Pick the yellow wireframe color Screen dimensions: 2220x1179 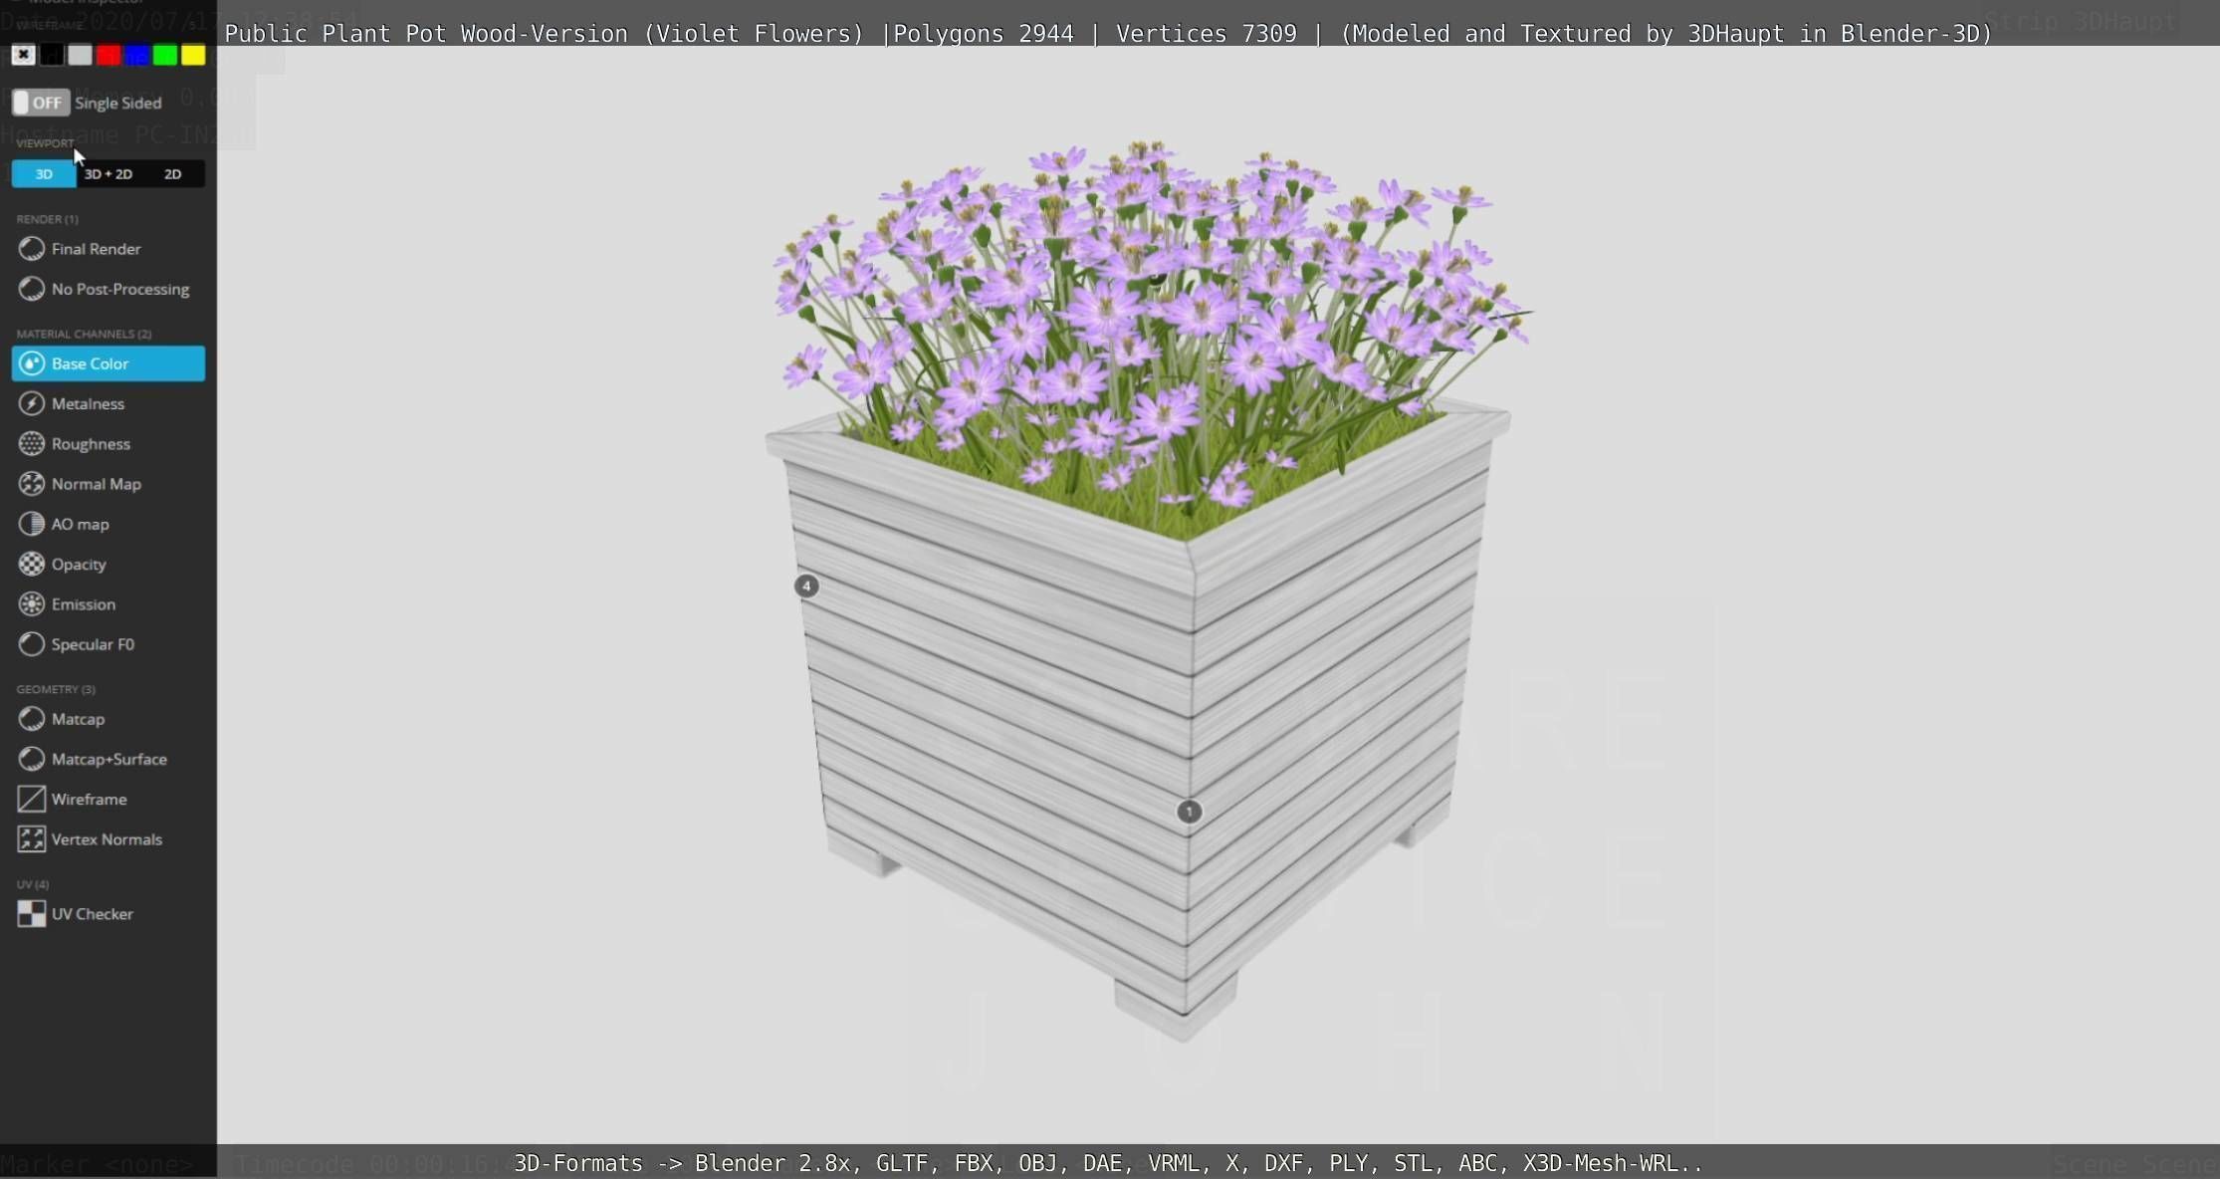193,55
